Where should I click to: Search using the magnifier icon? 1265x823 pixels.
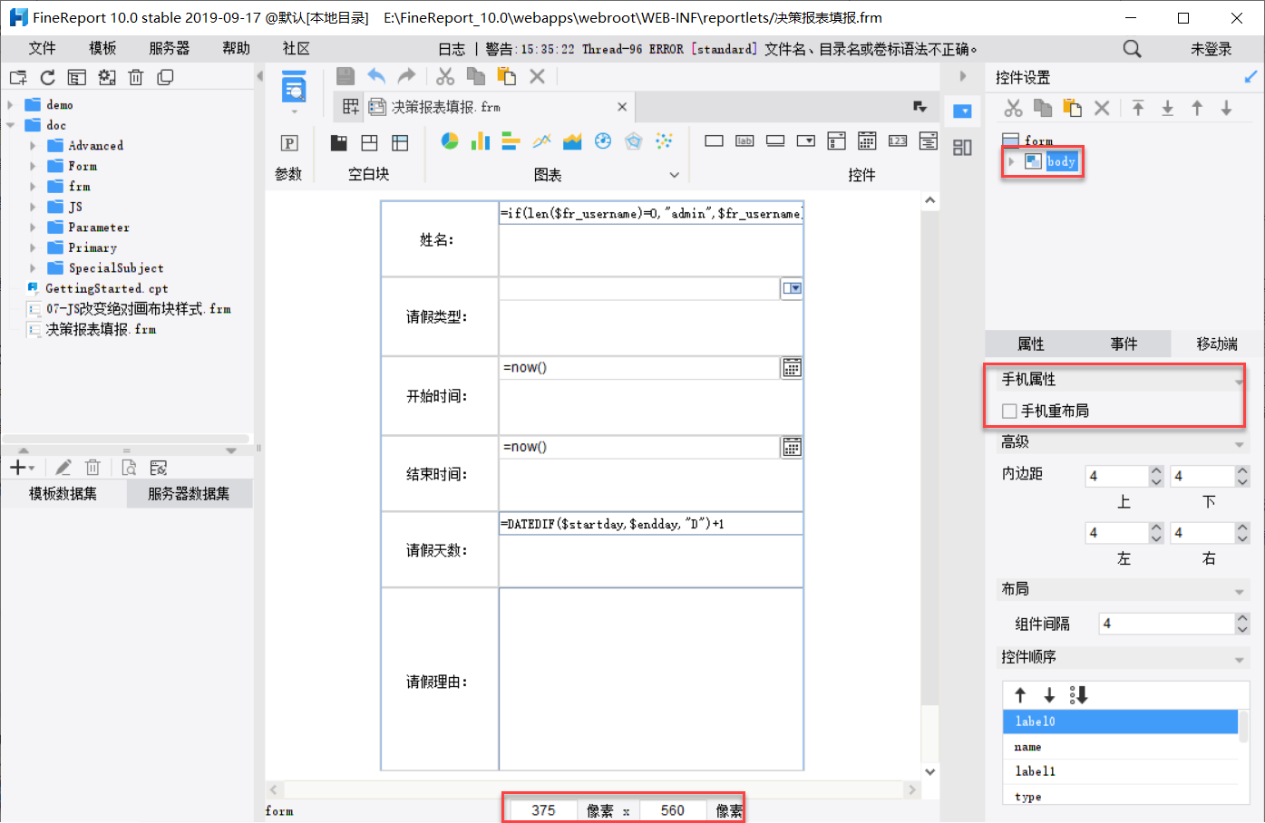pyautogui.click(x=1132, y=48)
